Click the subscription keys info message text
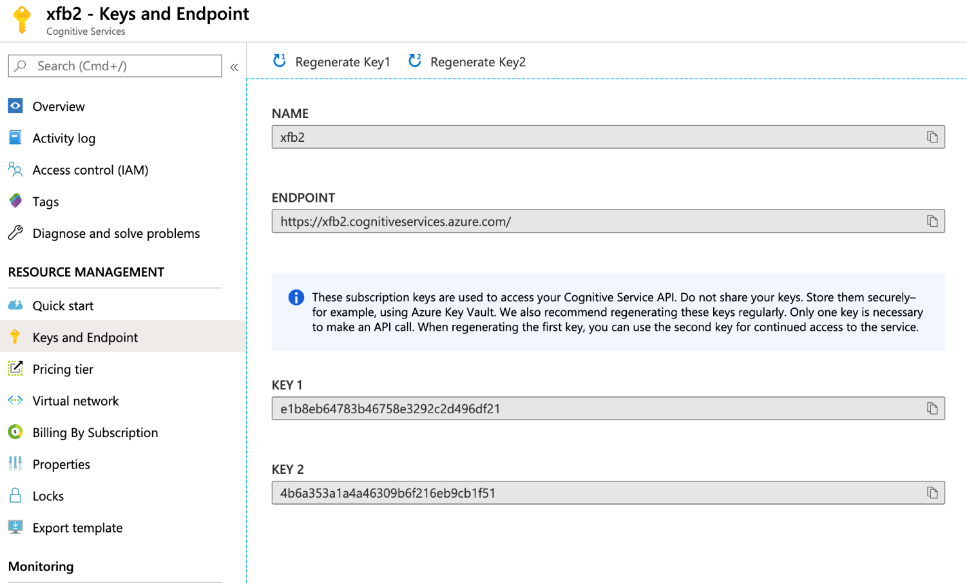The width and height of the screenshot is (967, 584). click(617, 312)
